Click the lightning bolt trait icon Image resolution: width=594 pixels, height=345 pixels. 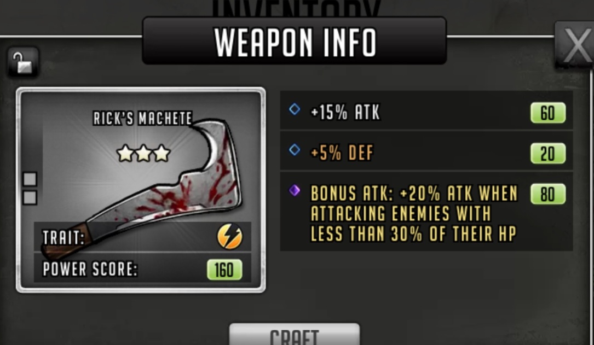click(229, 237)
